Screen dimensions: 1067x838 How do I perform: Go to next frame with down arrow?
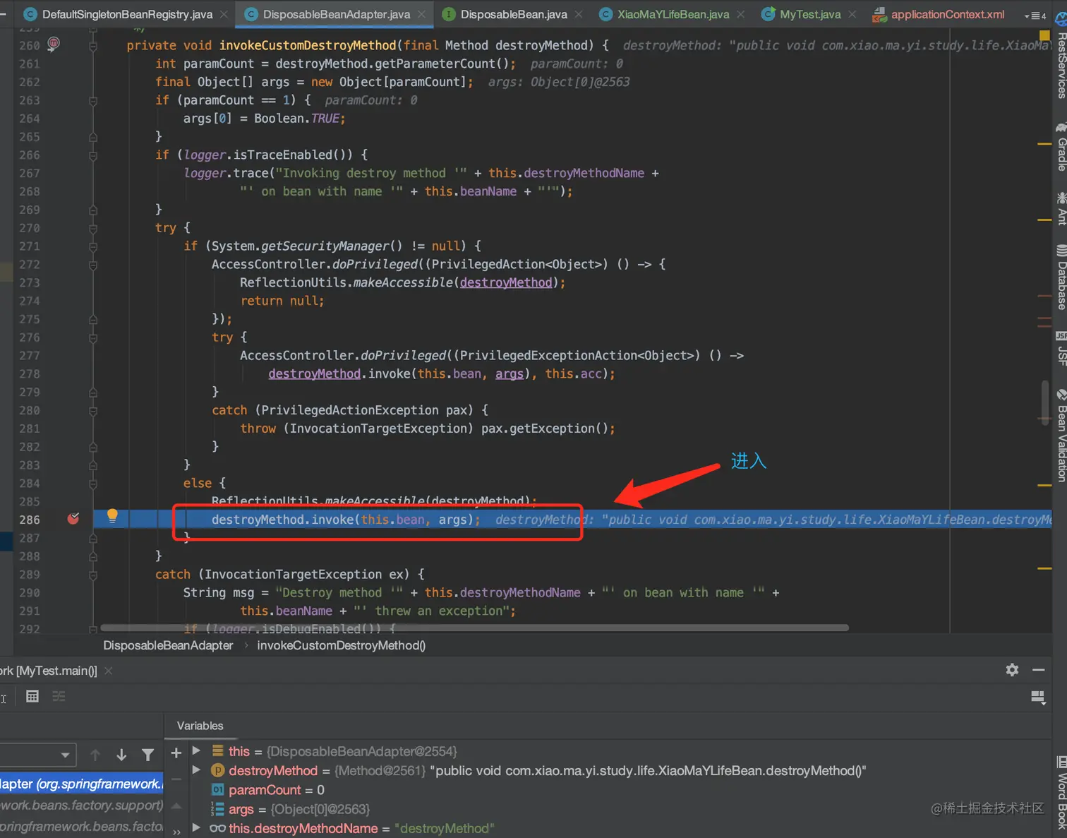[121, 755]
